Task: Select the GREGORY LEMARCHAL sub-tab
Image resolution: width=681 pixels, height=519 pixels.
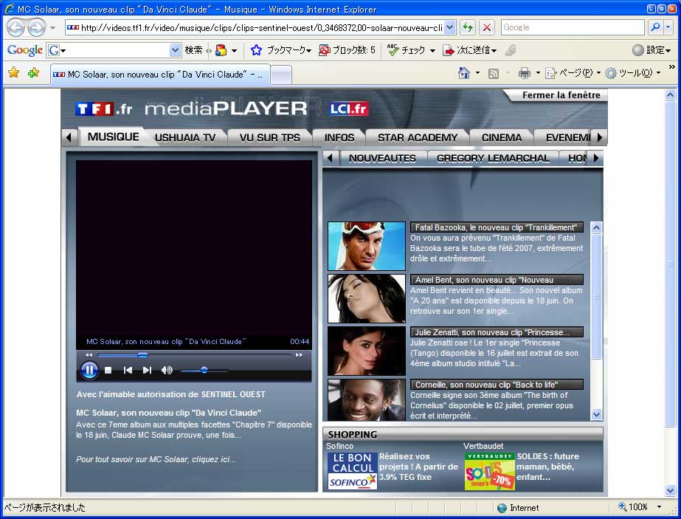Action: click(493, 158)
